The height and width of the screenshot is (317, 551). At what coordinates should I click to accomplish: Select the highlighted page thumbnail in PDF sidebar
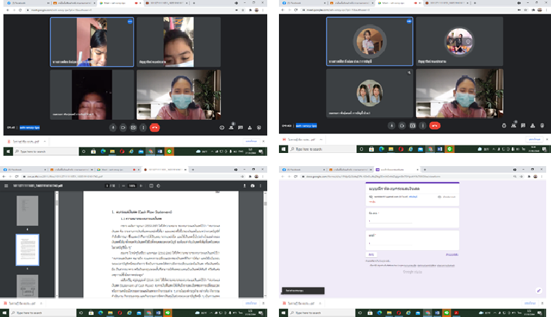(x=28, y=249)
